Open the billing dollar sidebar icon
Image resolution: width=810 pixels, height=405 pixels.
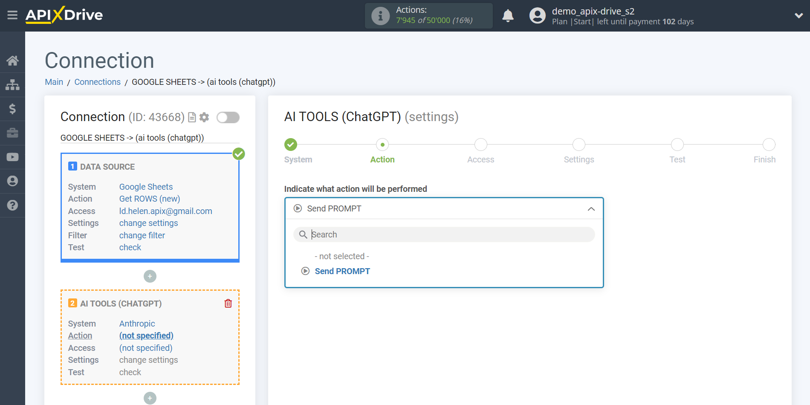pos(12,109)
